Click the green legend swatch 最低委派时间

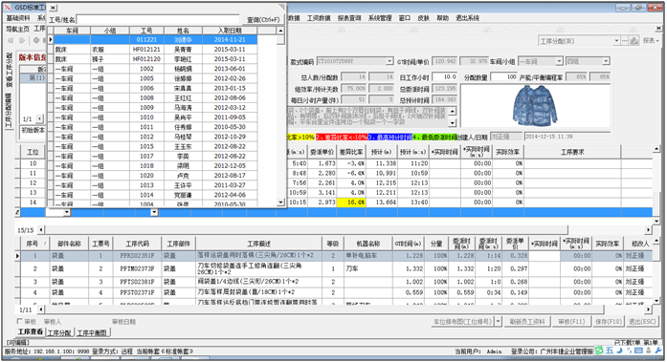point(434,138)
